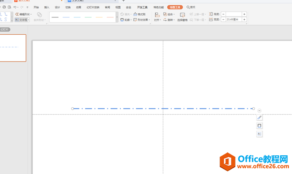Select the blue dash-dot line on slide
Viewport: 292px width, 174px height.
click(163, 109)
